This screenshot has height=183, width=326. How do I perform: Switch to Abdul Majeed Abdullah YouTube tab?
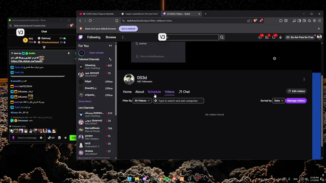[x=98, y=14]
